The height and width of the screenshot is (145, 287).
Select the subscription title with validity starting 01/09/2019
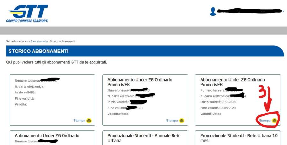tap(232, 82)
